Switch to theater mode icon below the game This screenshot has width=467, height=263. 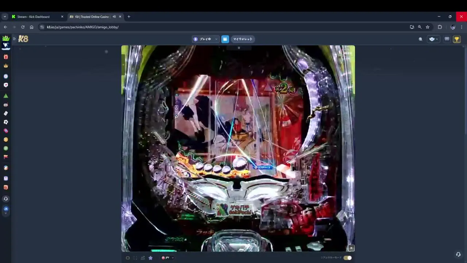128,258
